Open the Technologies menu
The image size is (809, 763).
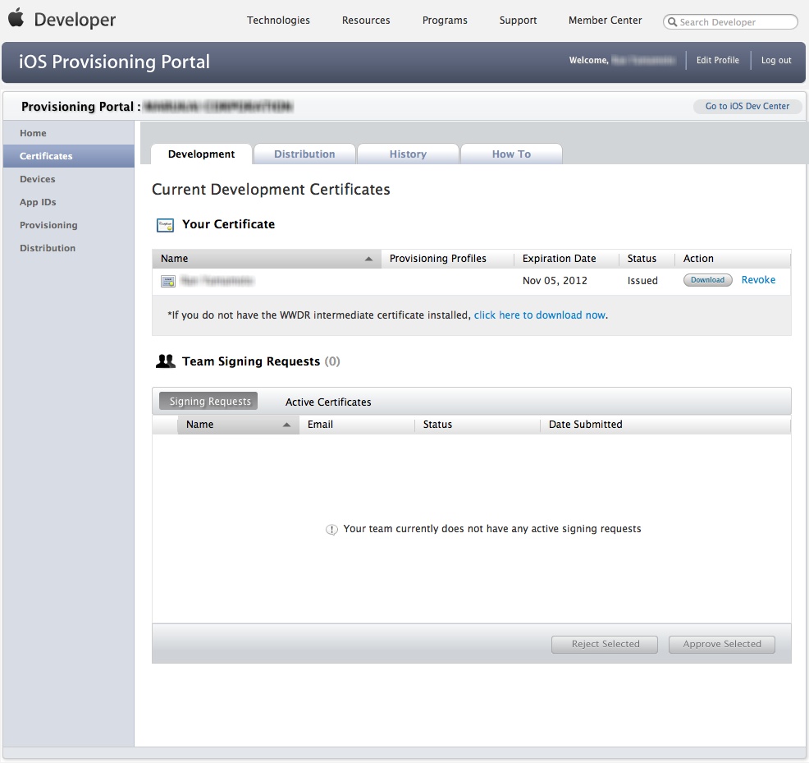[278, 21]
